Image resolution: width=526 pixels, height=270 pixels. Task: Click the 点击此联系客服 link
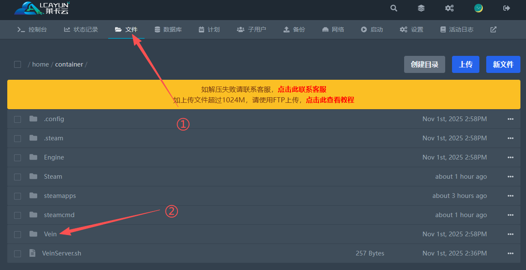click(x=302, y=89)
